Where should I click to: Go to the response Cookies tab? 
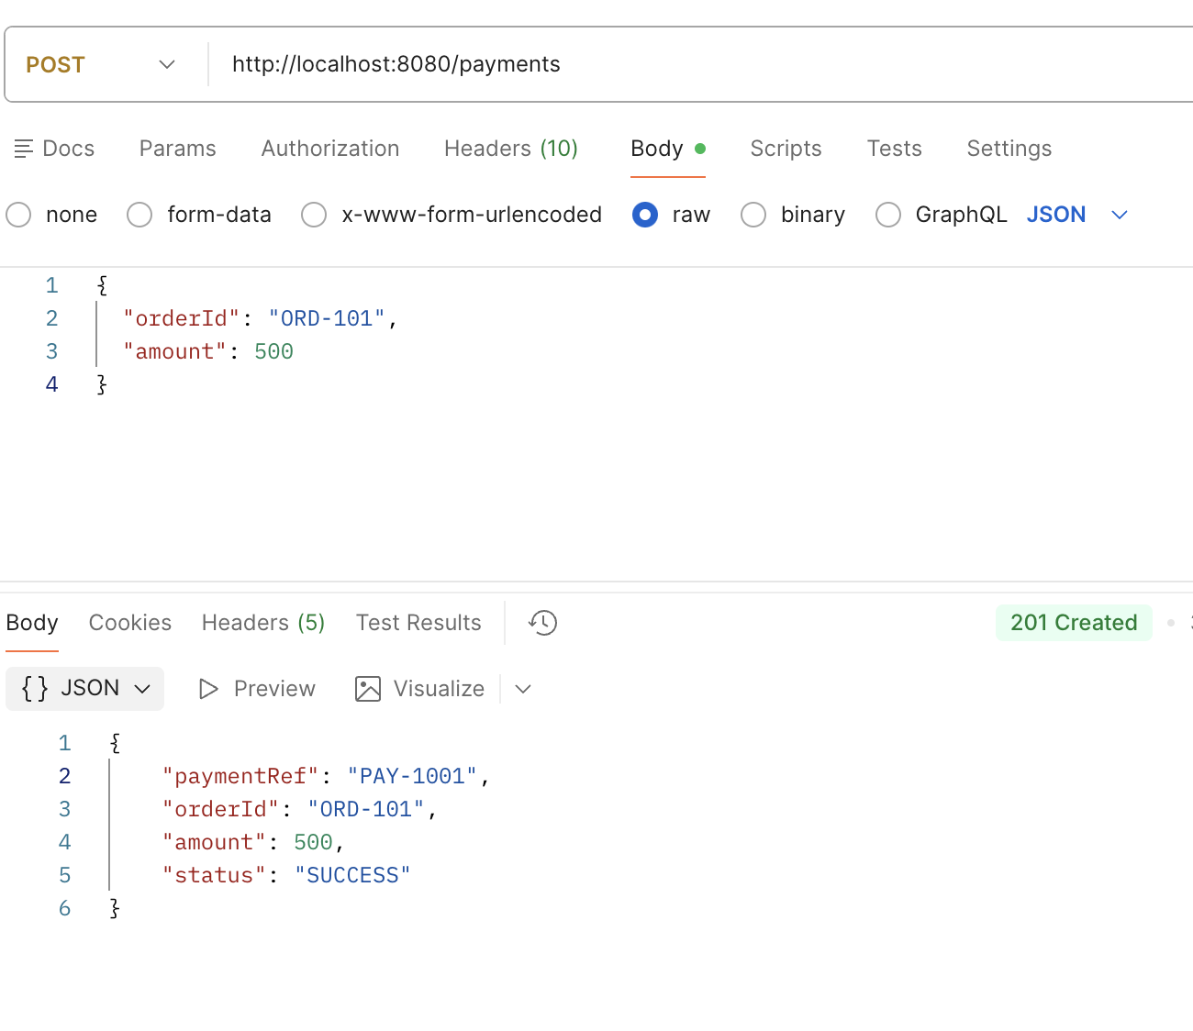[x=129, y=623]
